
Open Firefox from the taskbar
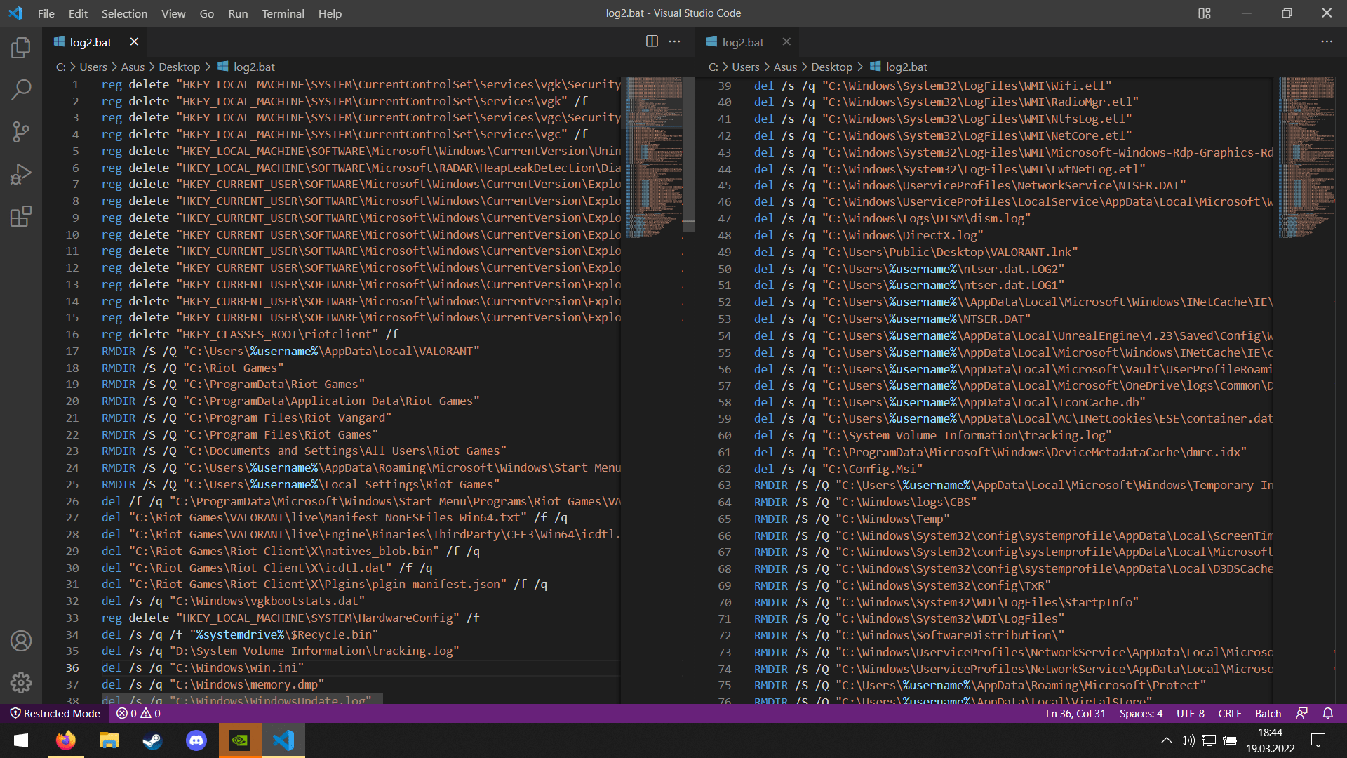[x=66, y=740]
